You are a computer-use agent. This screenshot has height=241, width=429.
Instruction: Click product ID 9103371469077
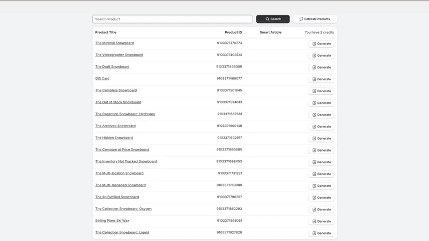230,78
